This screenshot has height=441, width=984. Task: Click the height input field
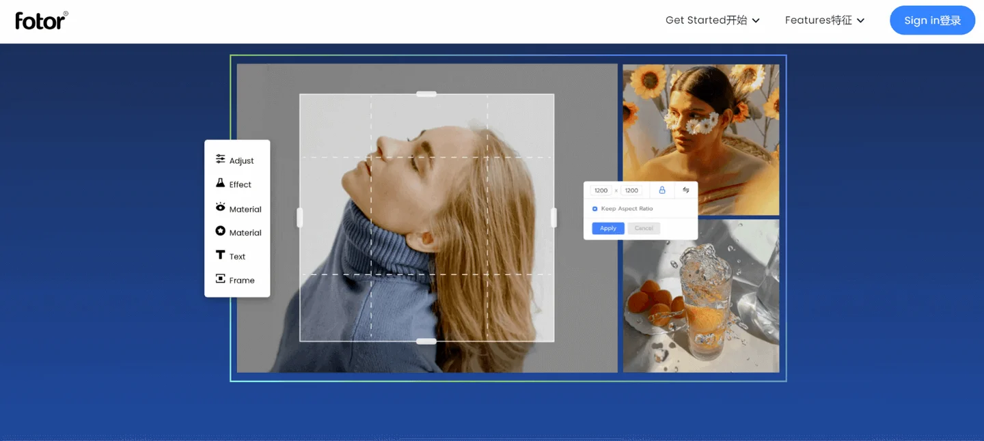point(631,190)
